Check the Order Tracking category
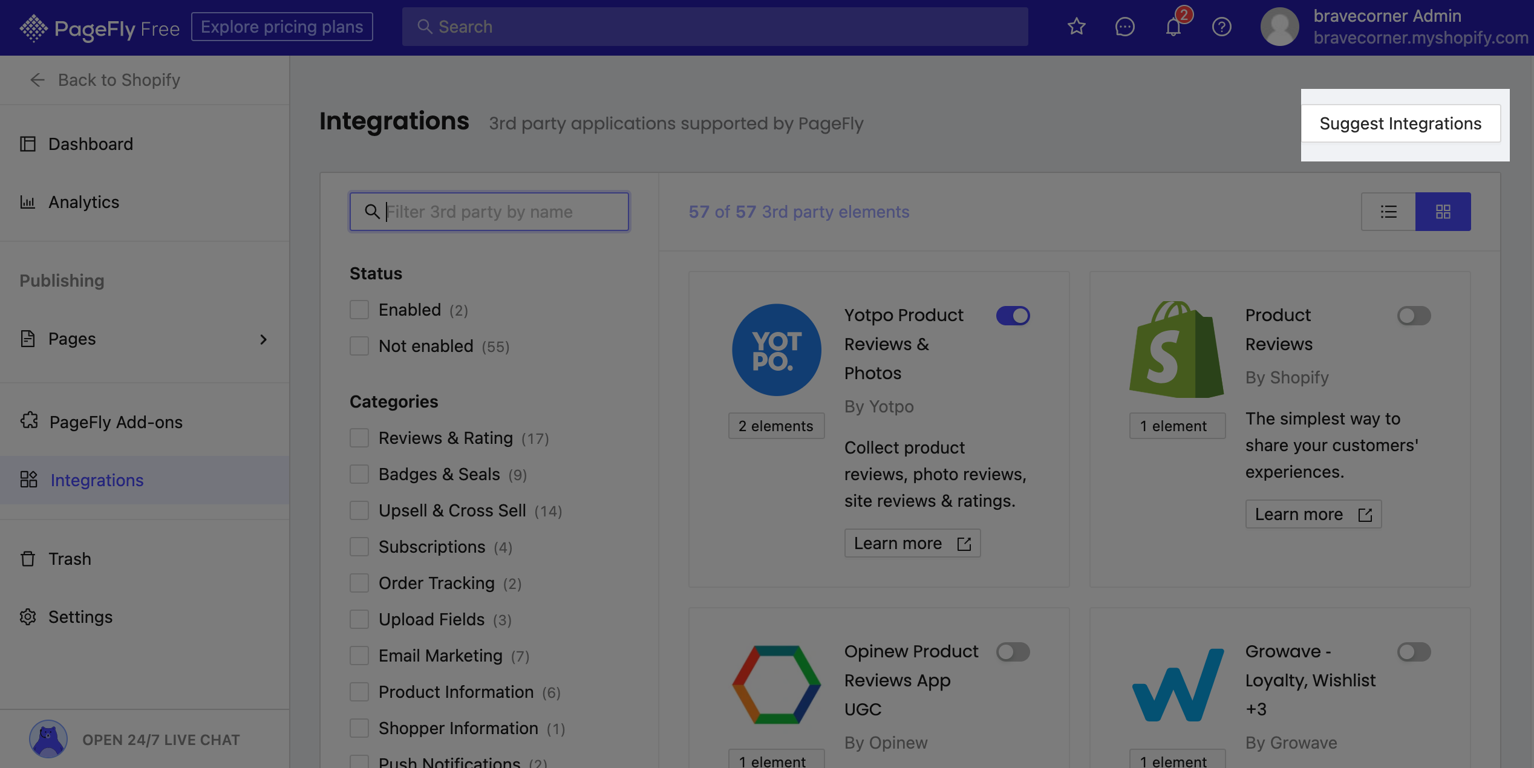 (359, 583)
